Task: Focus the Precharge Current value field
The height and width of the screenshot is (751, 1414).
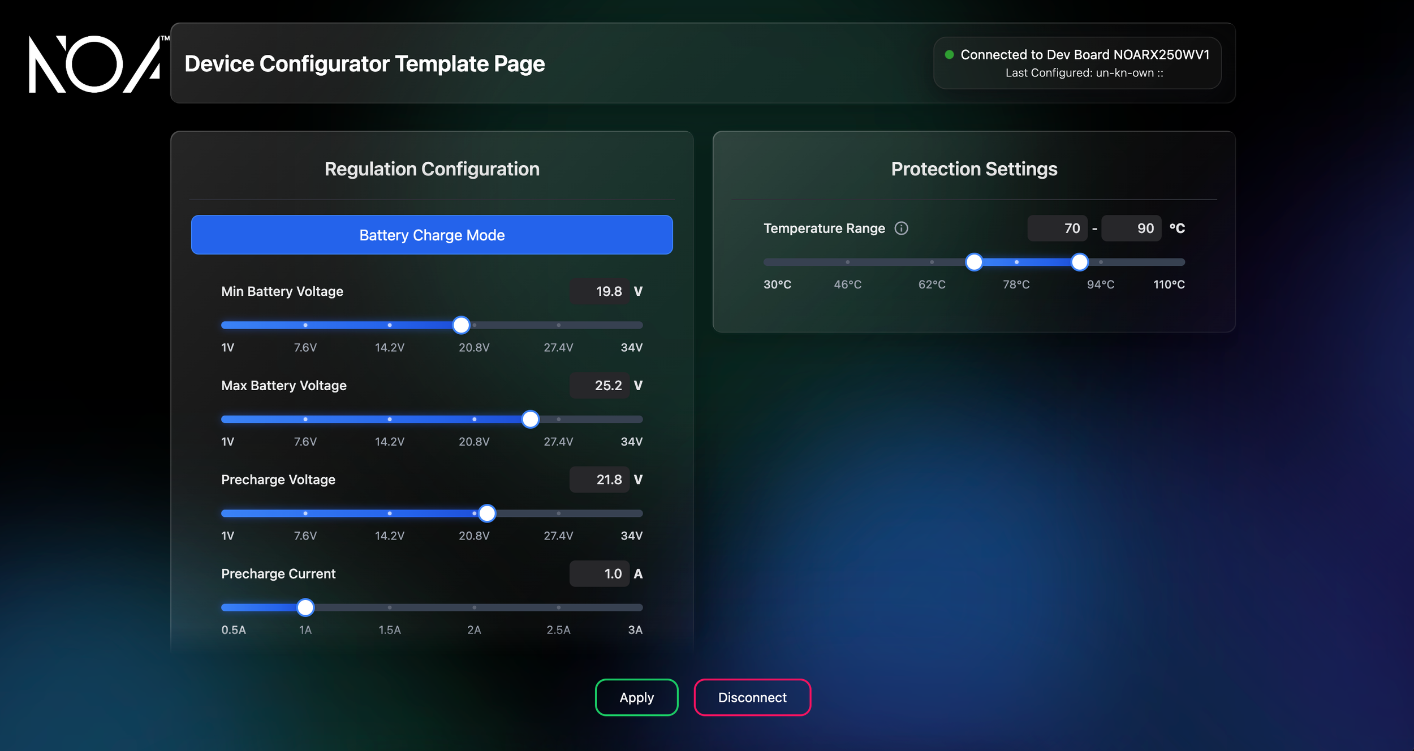Action: click(x=600, y=574)
